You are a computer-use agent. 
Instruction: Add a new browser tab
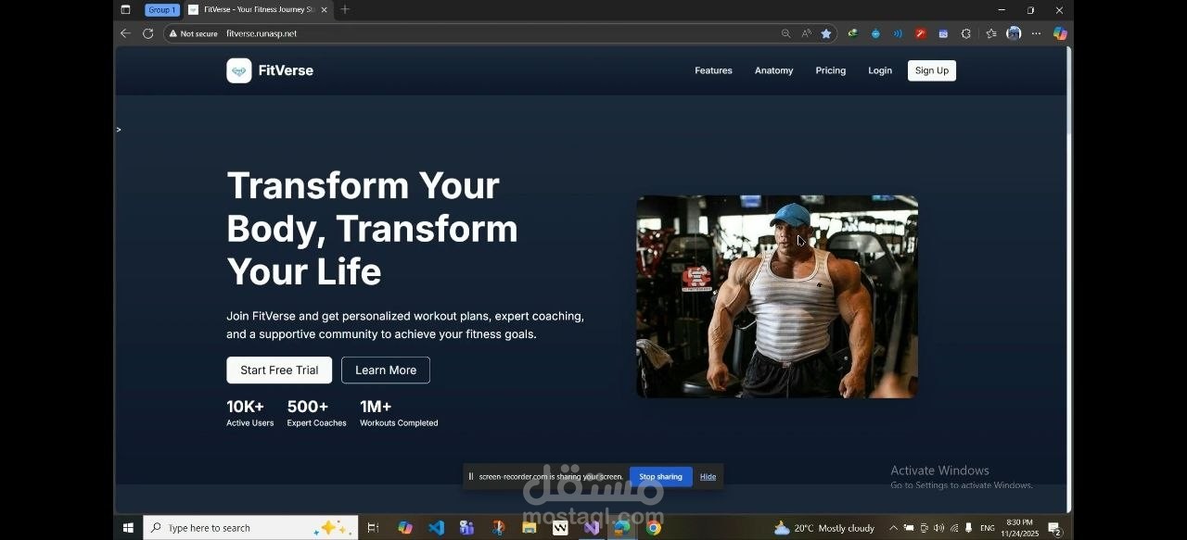345,9
